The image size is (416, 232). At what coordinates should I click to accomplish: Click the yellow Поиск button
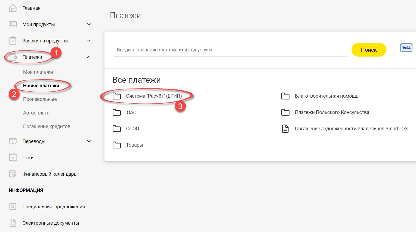pyautogui.click(x=369, y=50)
